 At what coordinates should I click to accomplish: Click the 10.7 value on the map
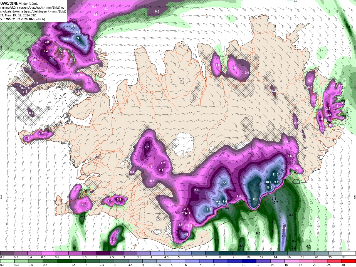tap(268, 182)
